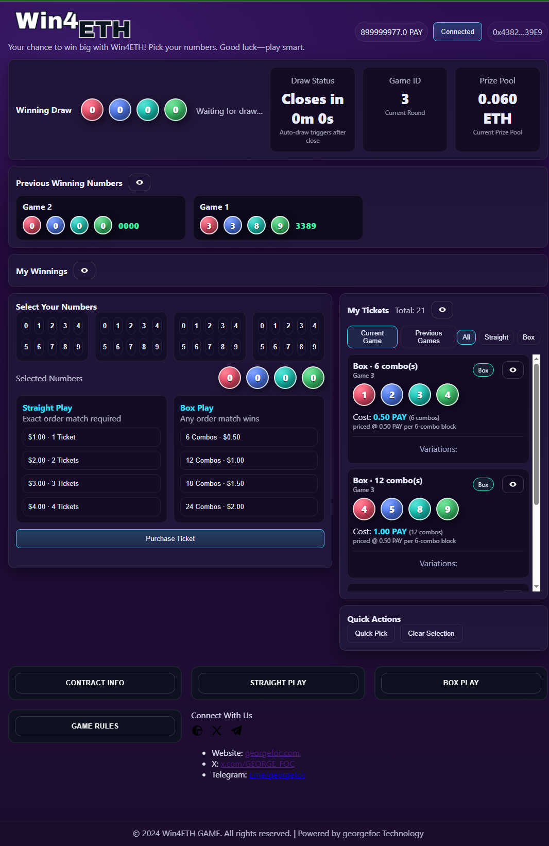
Task: Click Purchase Ticket button
Action: 170,538
